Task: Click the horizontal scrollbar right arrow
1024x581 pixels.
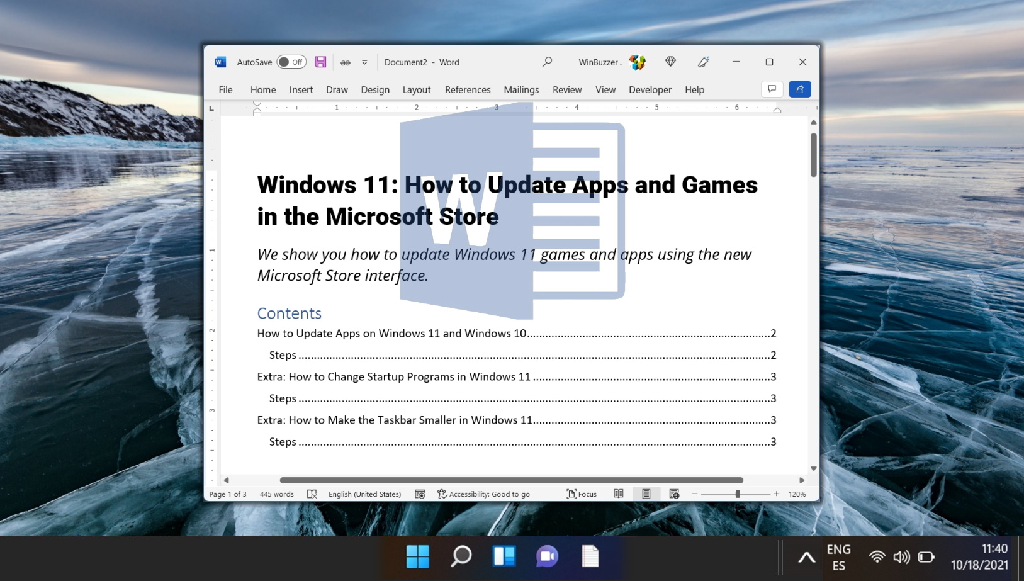Action: tap(802, 480)
